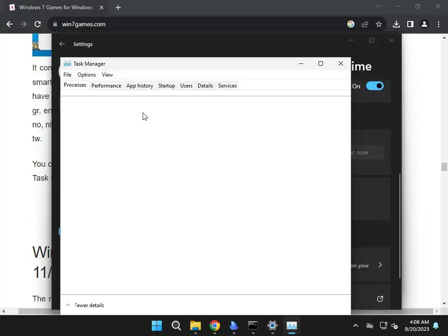Open network settings from tray
This screenshot has width=448, height=336.
[x=383, y=325]
